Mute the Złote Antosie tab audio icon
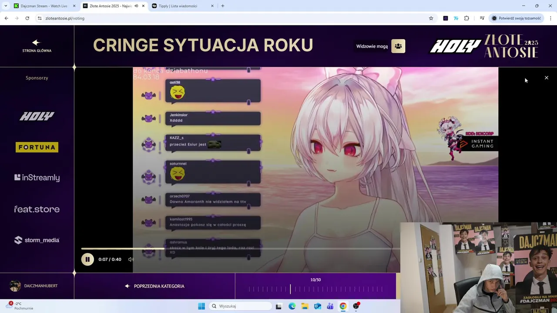This screenshot has width=557, height=313. tap(136, 6)
